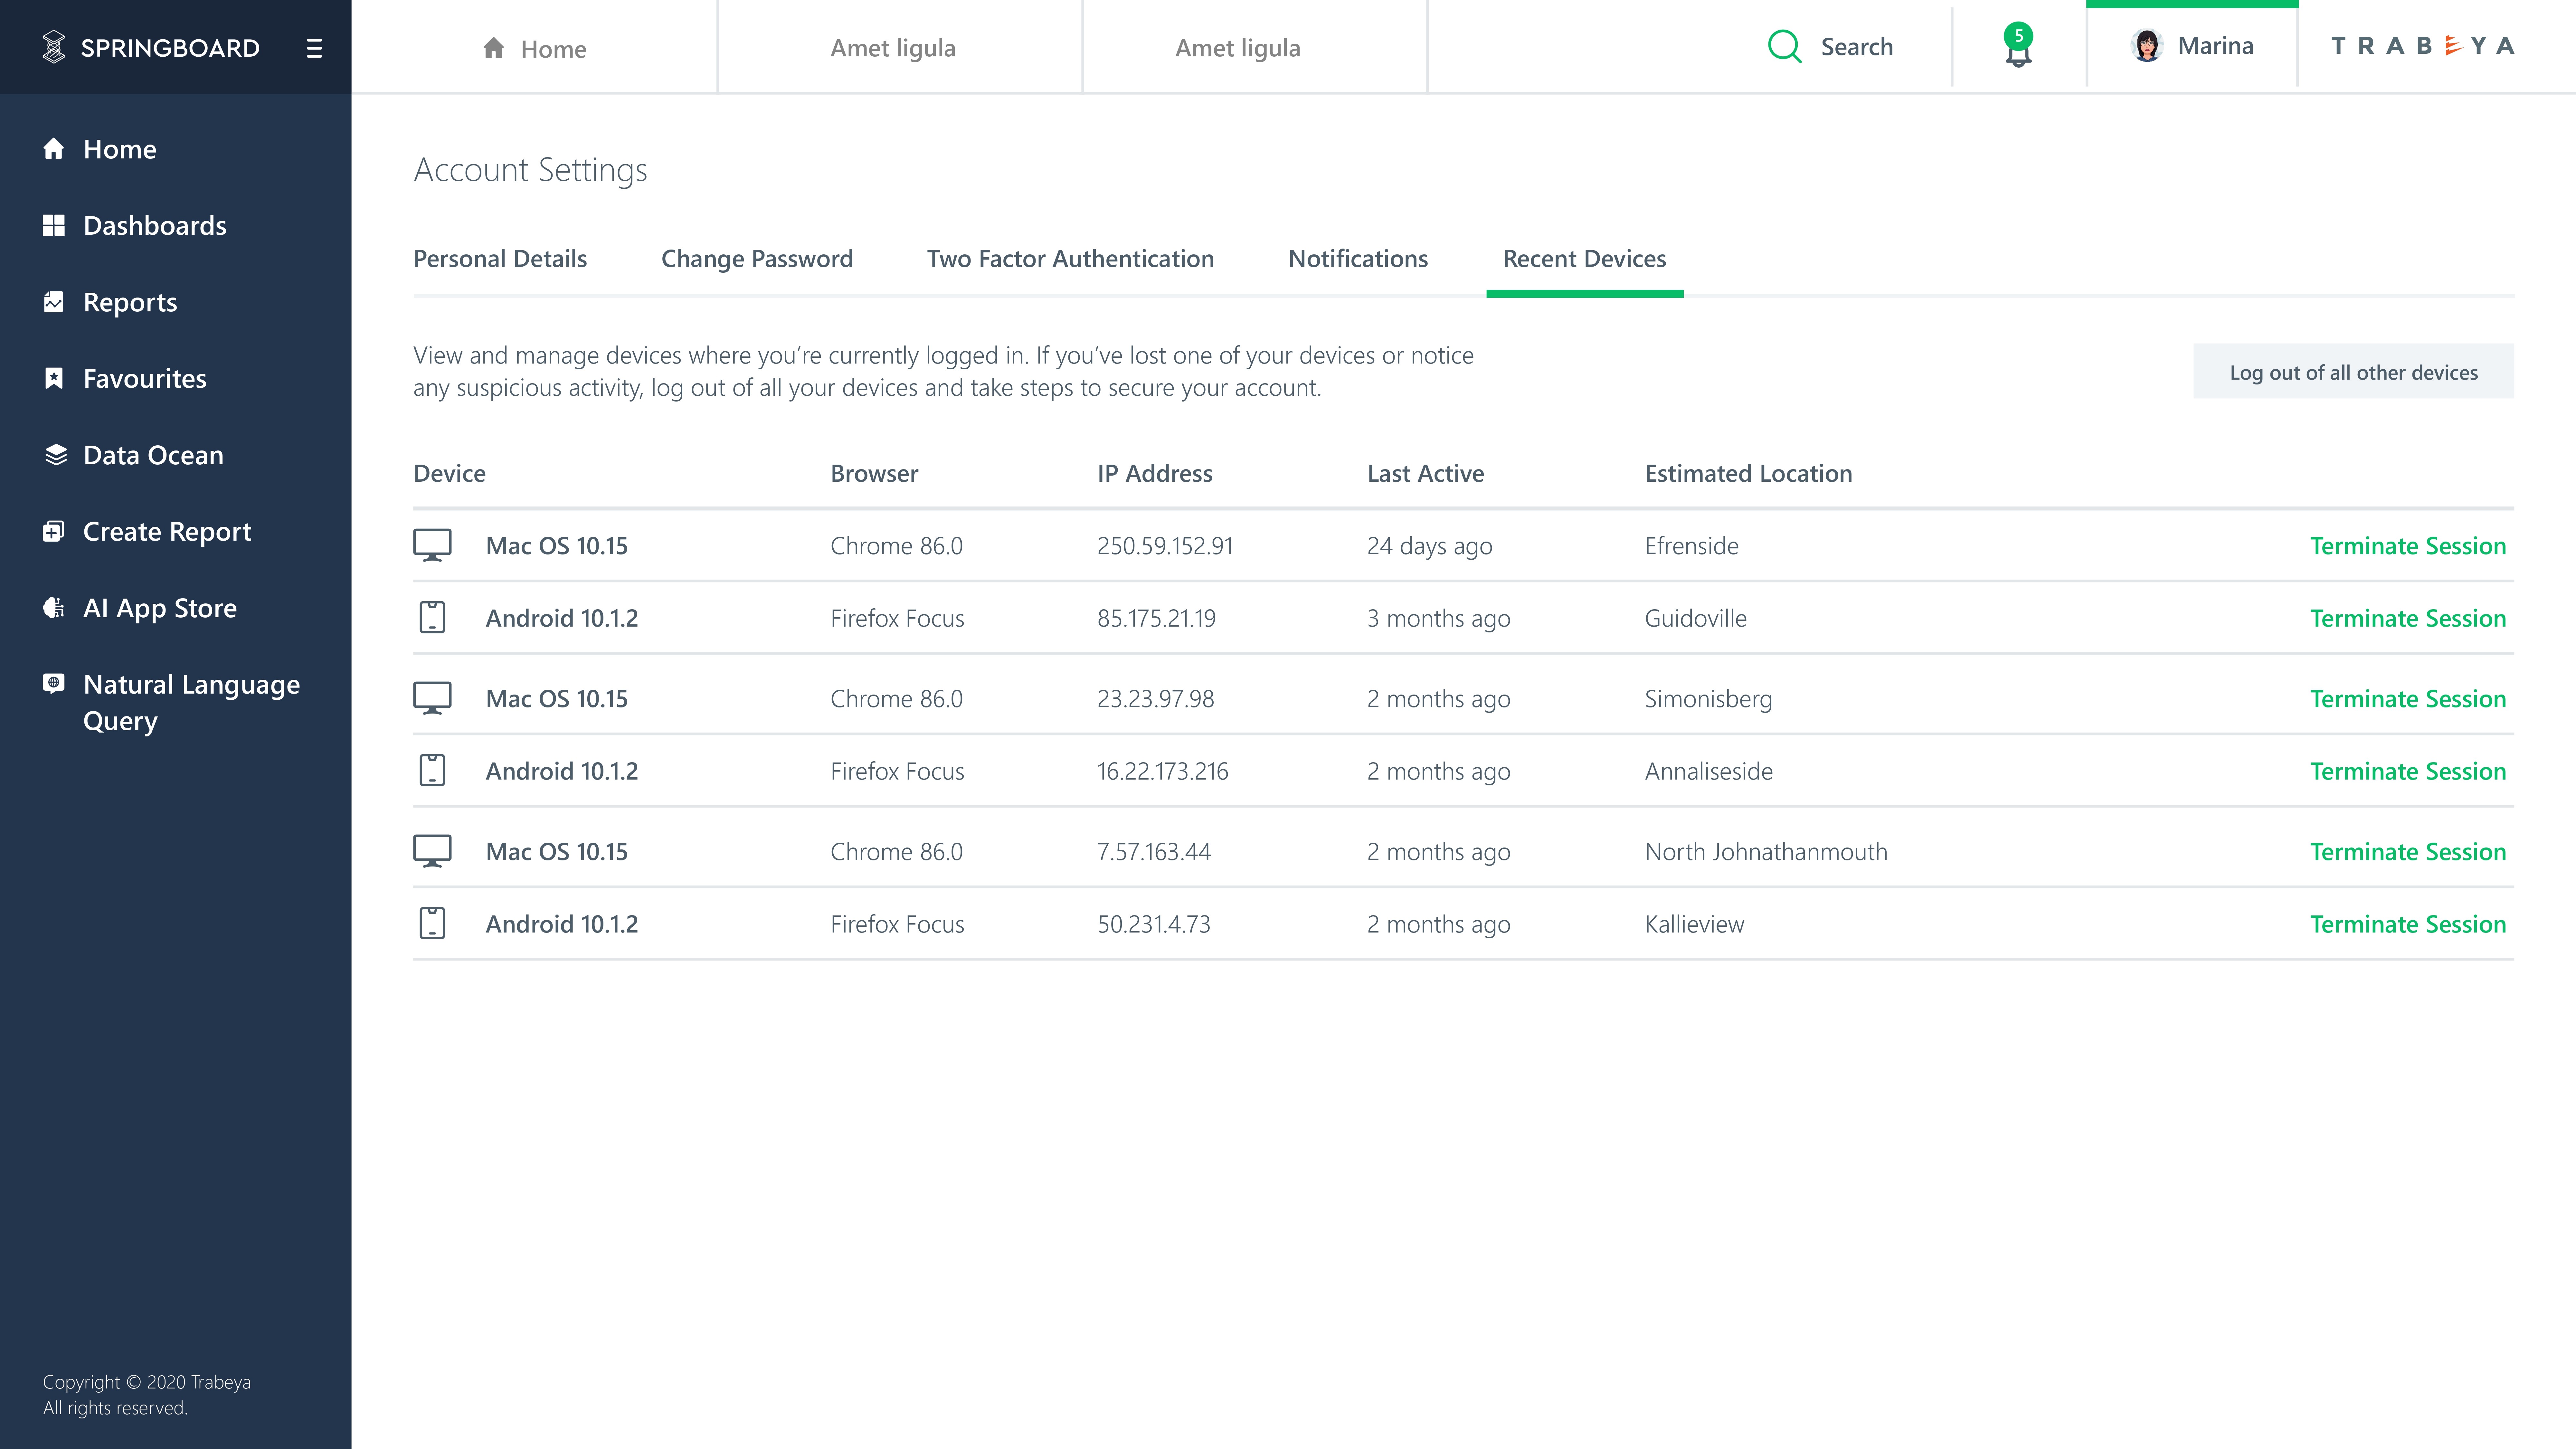Click the Home icon in the sidebar
This screenshot has height=1449, width=2576.
[x=54, y=149]
